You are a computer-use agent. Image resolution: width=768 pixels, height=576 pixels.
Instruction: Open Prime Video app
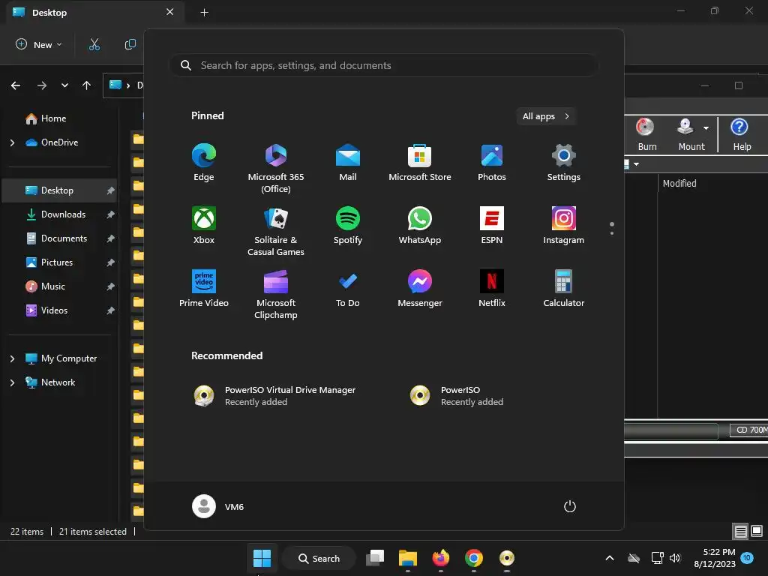point(204,289)
